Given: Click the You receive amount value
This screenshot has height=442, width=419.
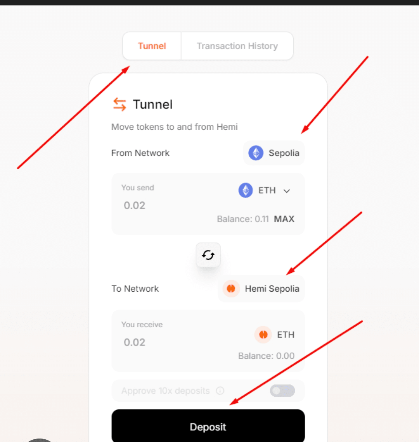Looking at the screenshot, I should [x=134, y=342].
